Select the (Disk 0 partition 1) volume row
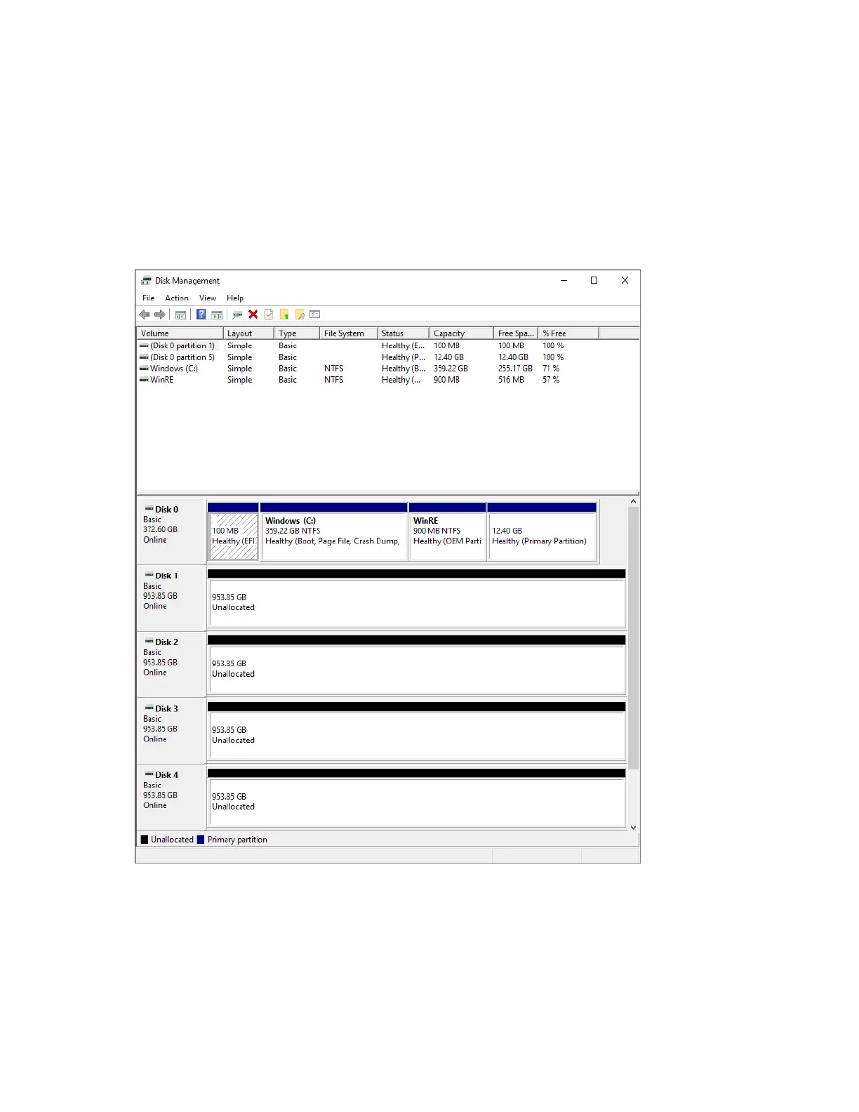859x1112 pixels. coord(387,346)
